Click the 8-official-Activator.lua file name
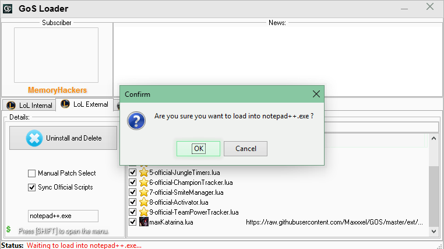Screen dimensions: 444x249 pyautogui.click(x=179, y=202)
